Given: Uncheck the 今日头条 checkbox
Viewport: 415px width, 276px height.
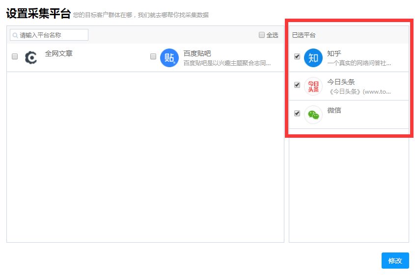Looking at the screenshot, I should pyautogui.click(x=297, y=85).
